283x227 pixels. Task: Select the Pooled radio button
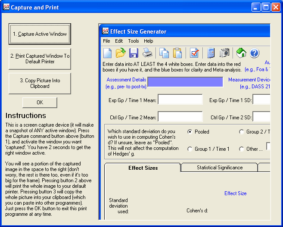tap(190, 132)
